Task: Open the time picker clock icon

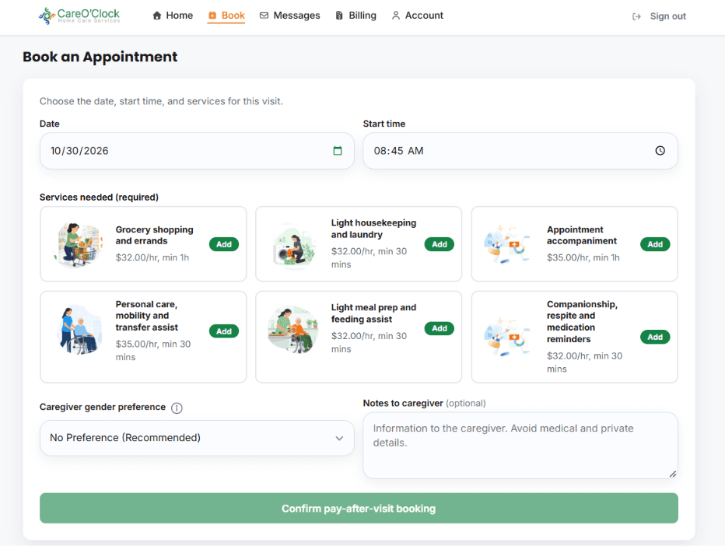Action: pos(660,151)
